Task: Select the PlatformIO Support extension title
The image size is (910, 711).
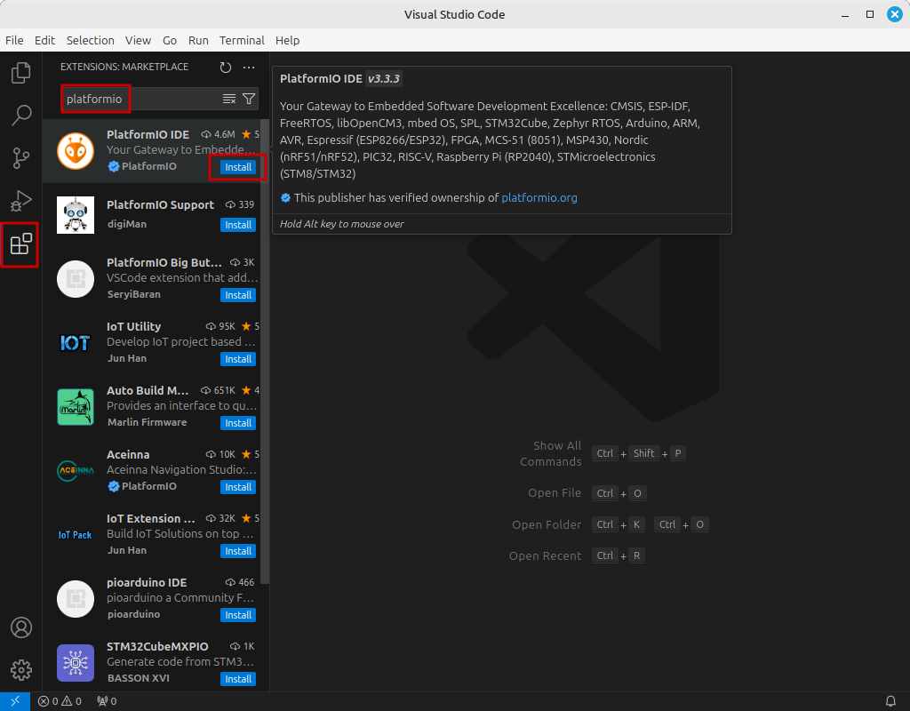Action: click(x=160, y=205)
